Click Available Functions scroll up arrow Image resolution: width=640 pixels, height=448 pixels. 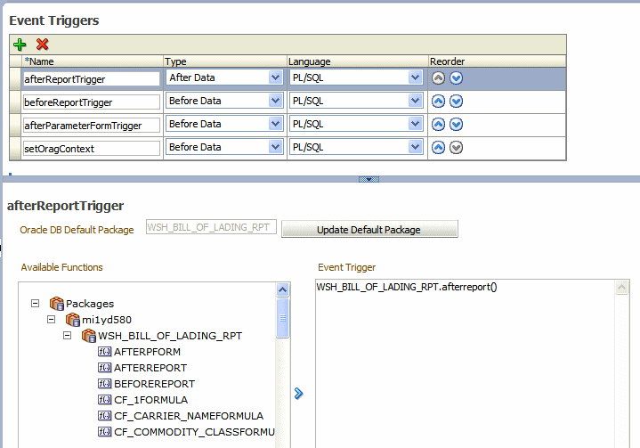(282, 290)
